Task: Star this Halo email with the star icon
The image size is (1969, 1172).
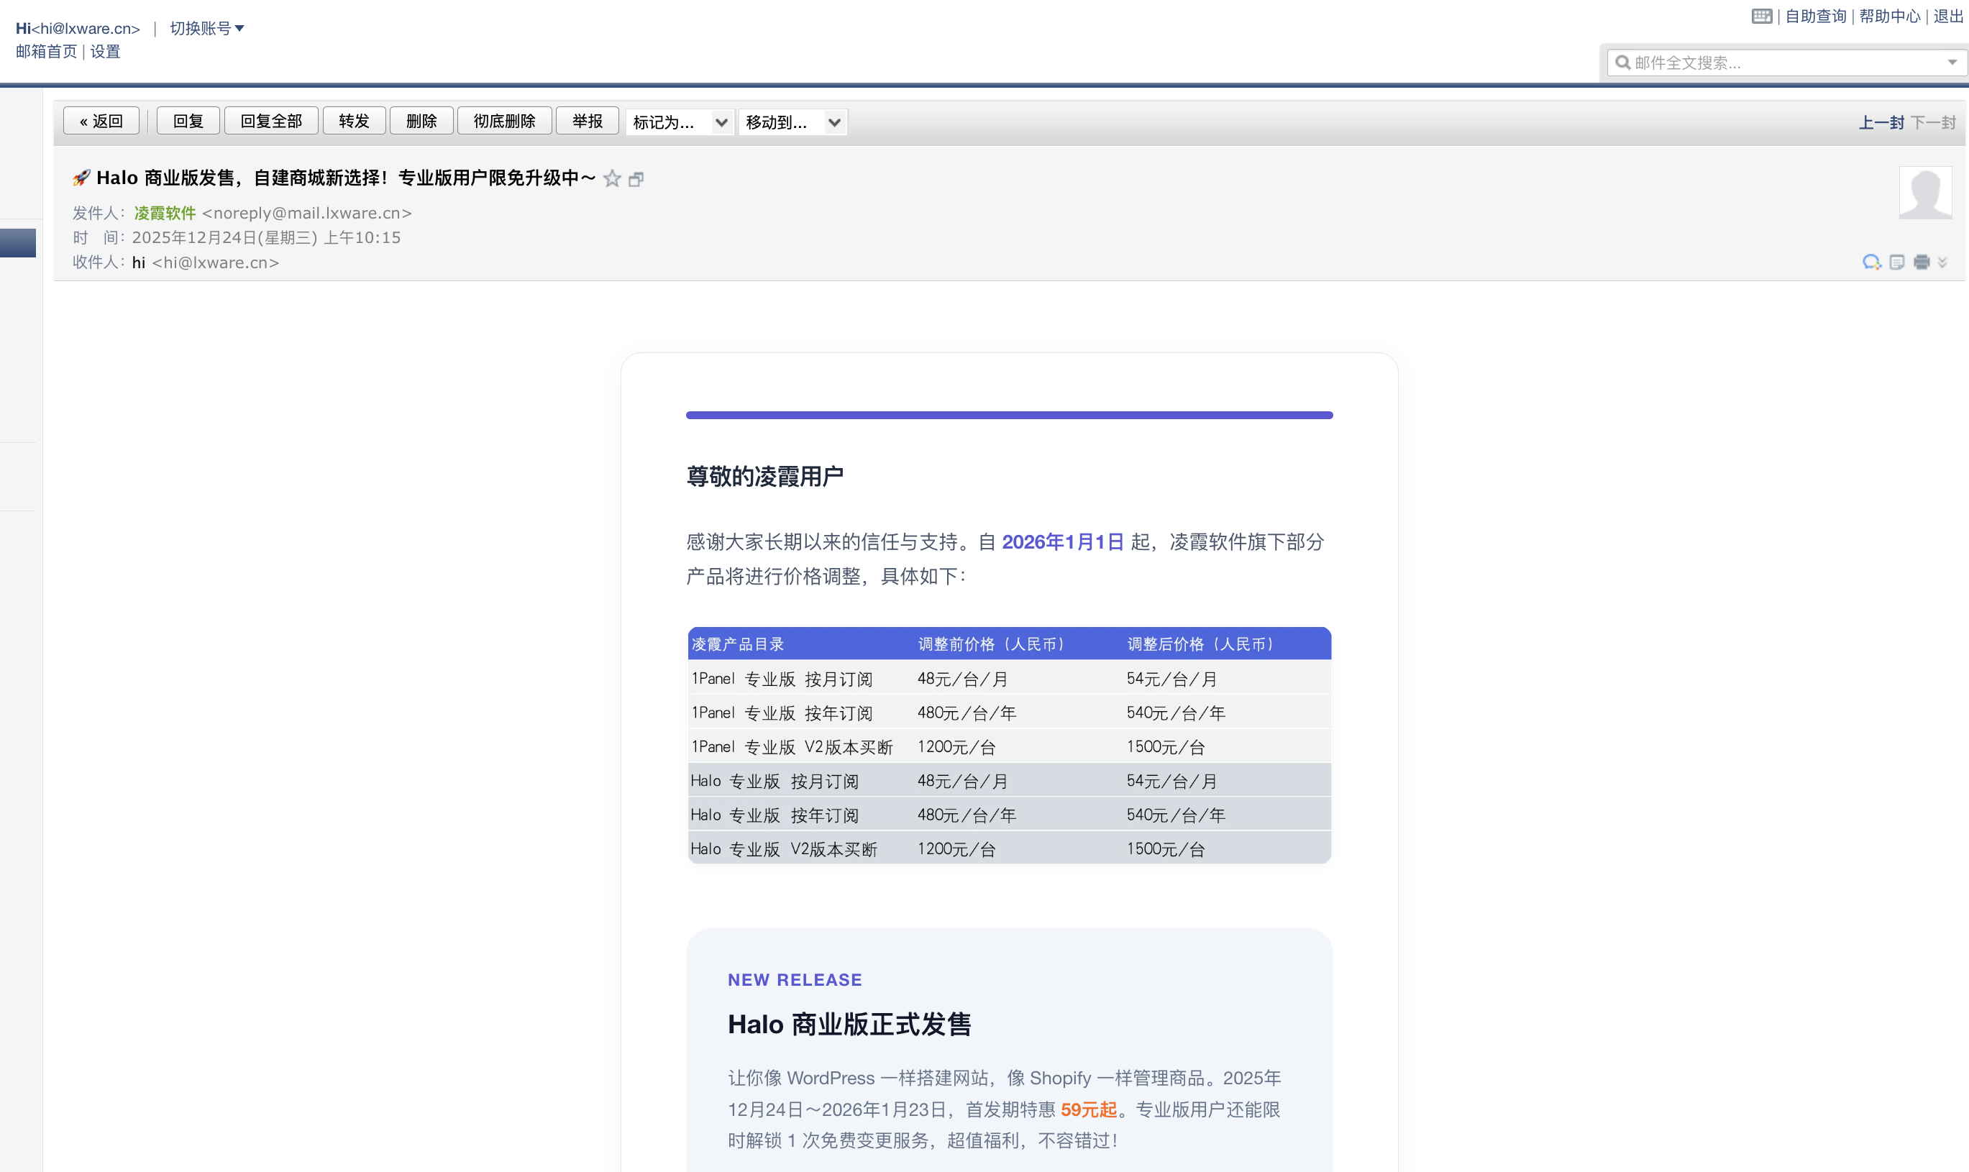Action: pyautogui.click(x=612, y=178)
